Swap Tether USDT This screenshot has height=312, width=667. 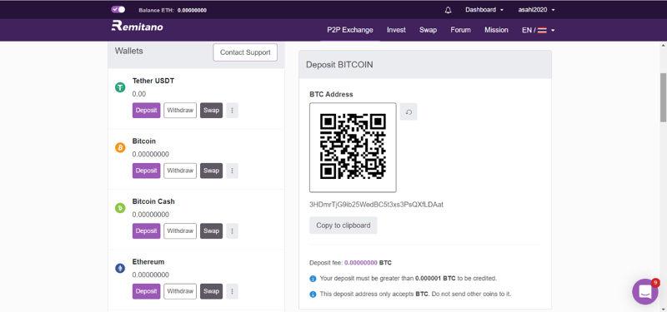(x=212, y=111)
